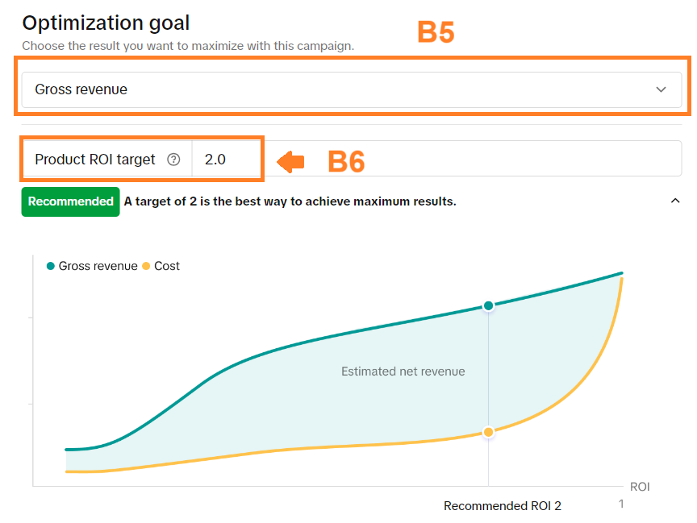
Task: Toggle the Cost legend label
Action: tap(167, 266)
